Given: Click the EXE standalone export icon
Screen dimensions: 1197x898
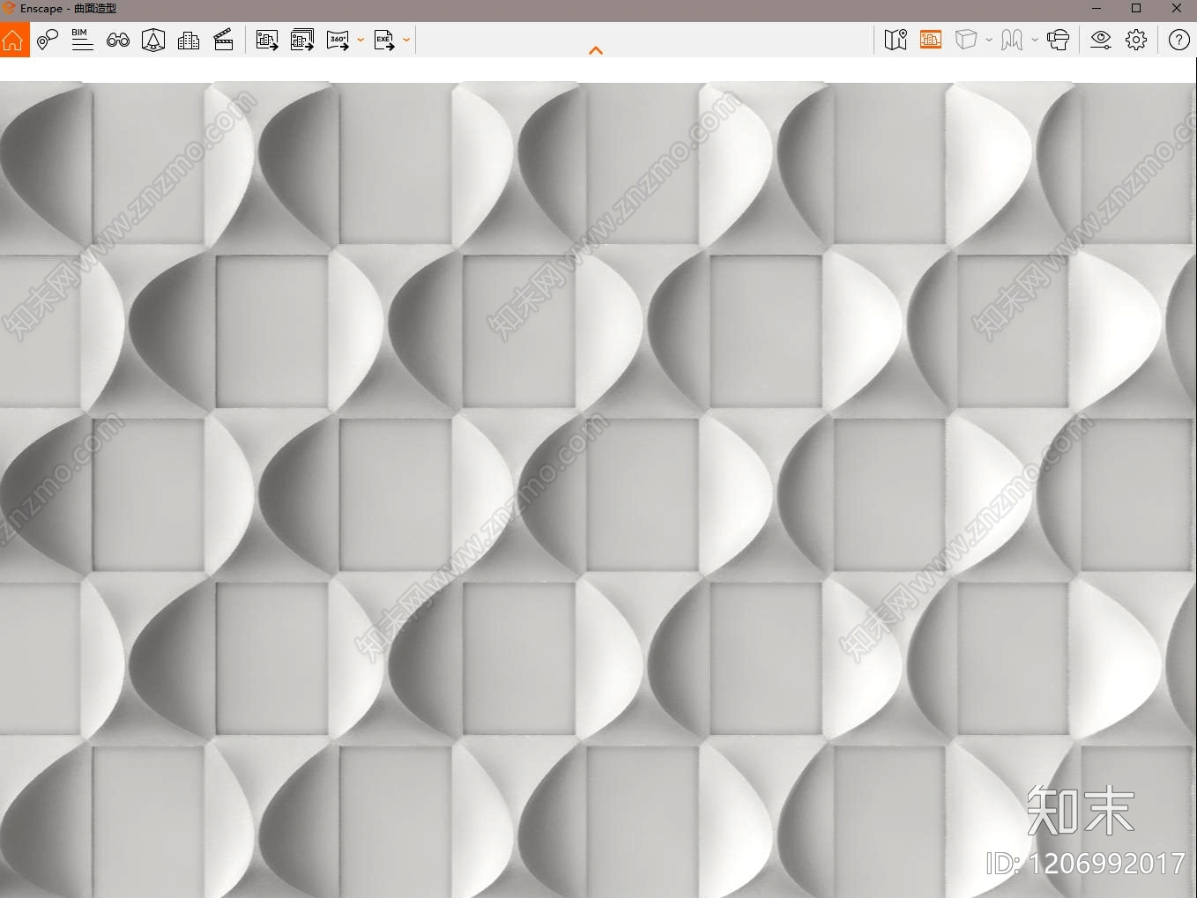Looking at the screenshot, I should (384, 40).
